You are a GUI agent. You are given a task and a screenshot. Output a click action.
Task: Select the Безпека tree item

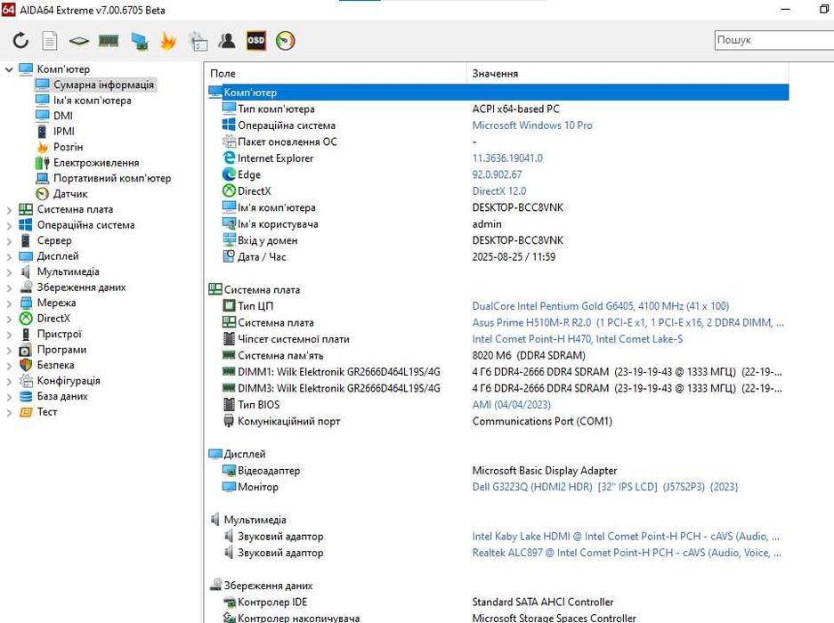tap(55, 365)
